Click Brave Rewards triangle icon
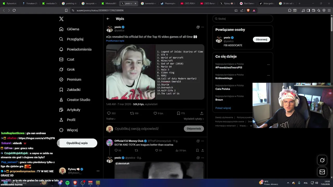This screenshot has height=187, width=333. (254, 10)
